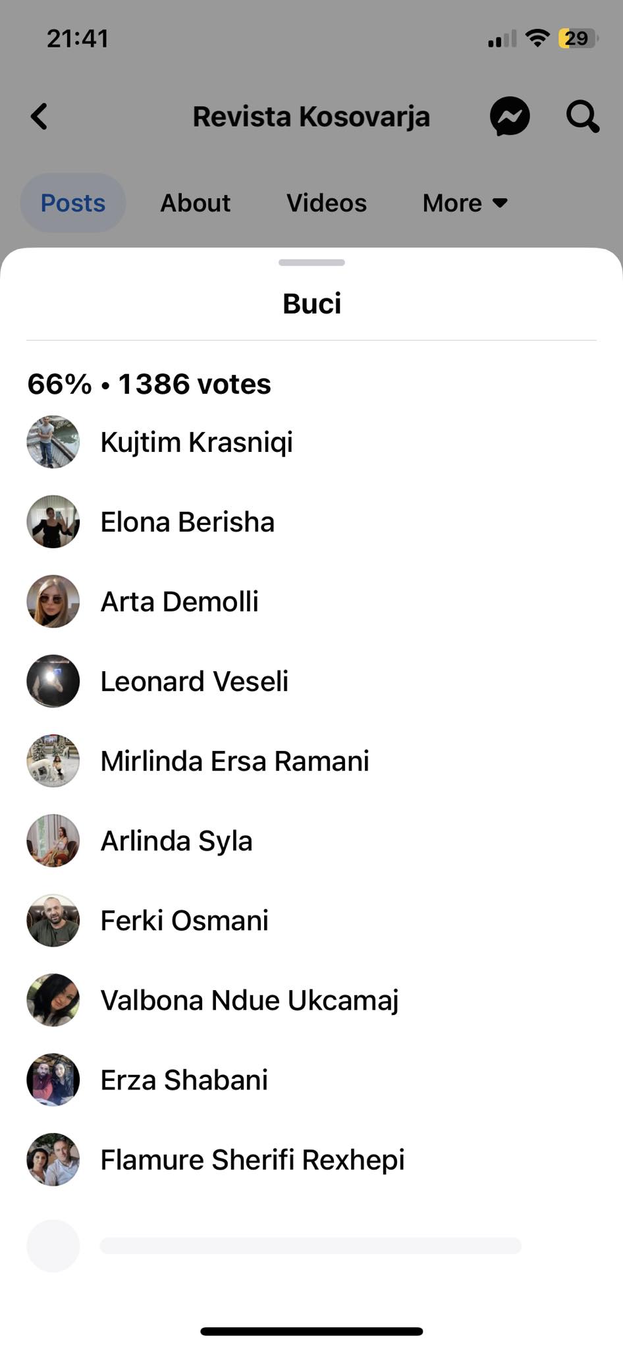
Task: Tap Erza Shabani's avatar
Action: [53, 1080]
